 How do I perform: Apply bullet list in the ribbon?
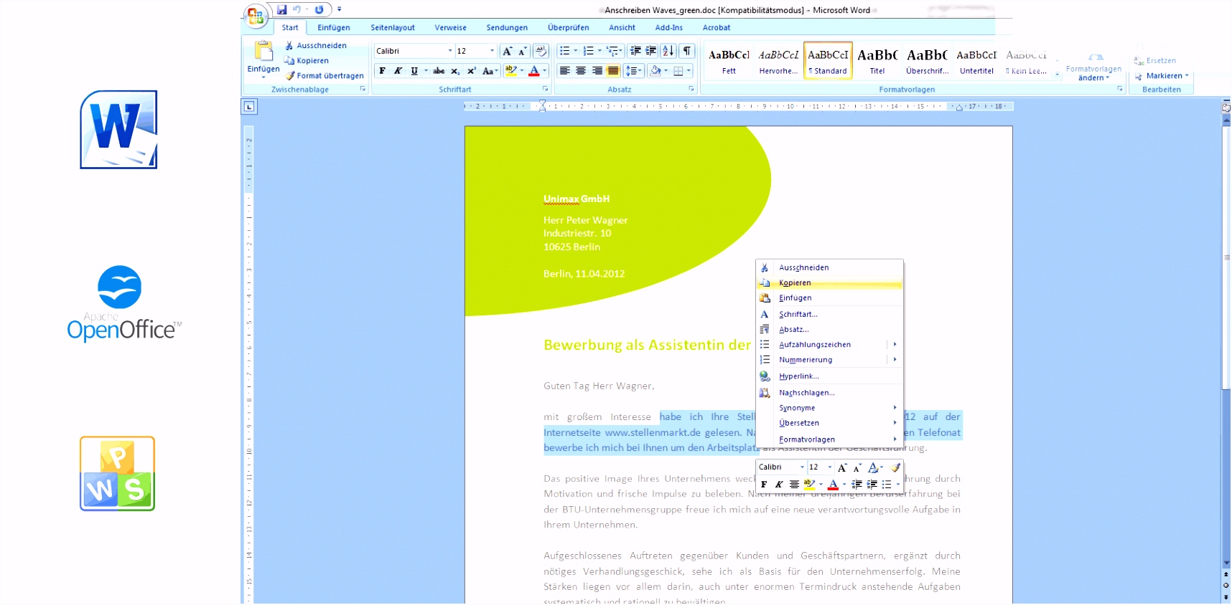coord(565,51)
